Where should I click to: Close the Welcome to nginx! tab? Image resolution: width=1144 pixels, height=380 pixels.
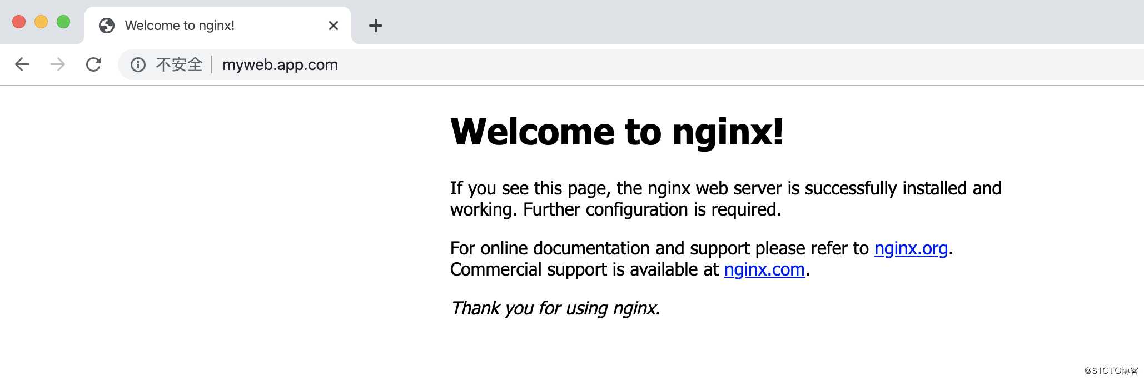pos(334,26)
